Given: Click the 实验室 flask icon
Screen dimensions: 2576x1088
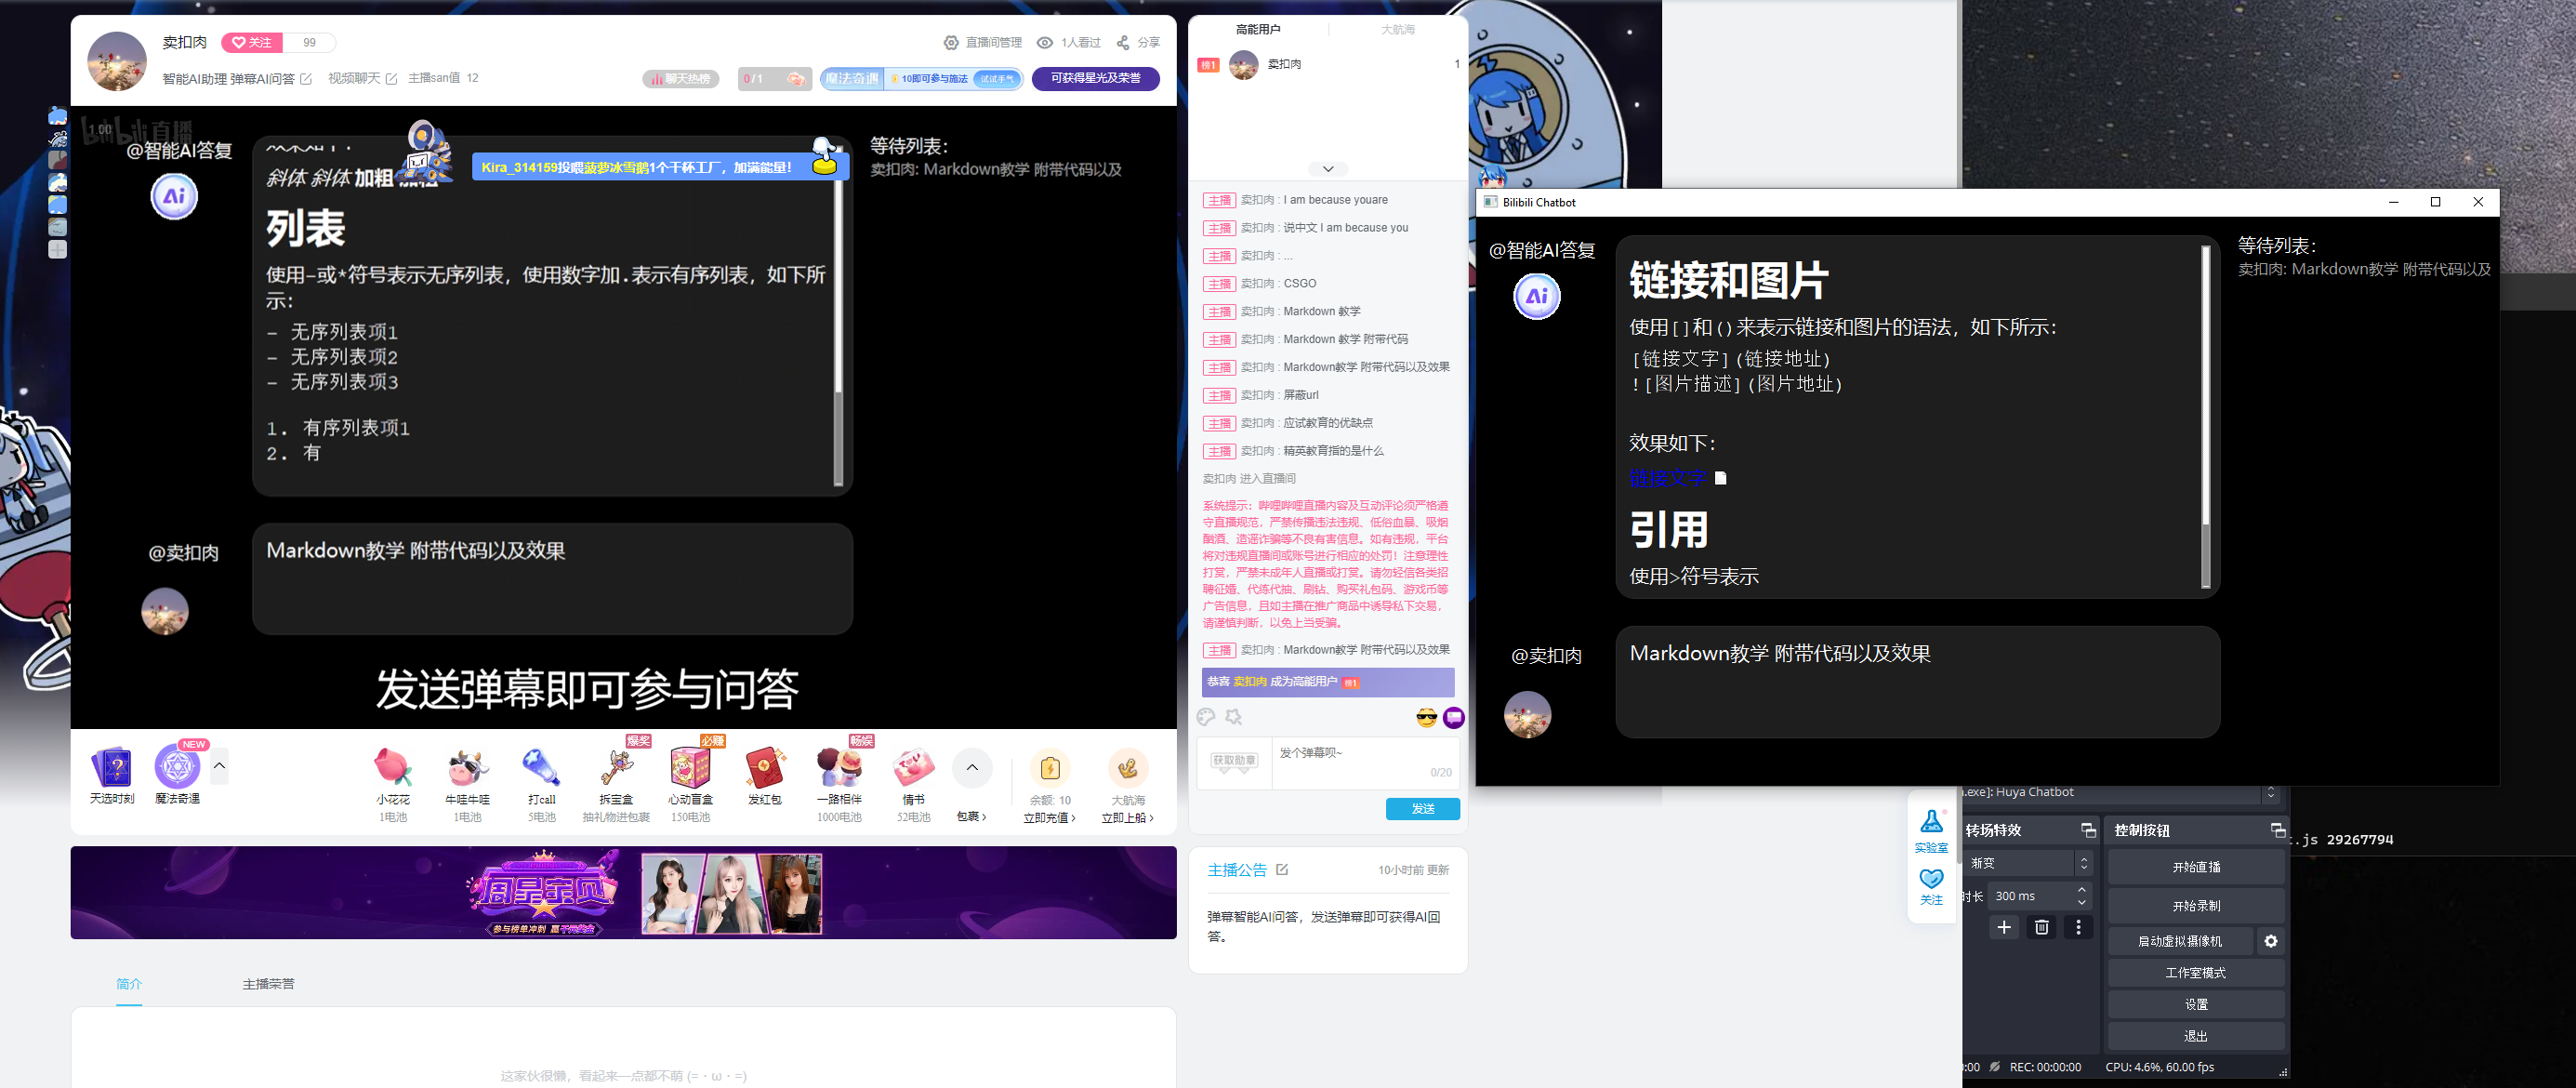Looking at the screenshot, I should [1931, 822].
